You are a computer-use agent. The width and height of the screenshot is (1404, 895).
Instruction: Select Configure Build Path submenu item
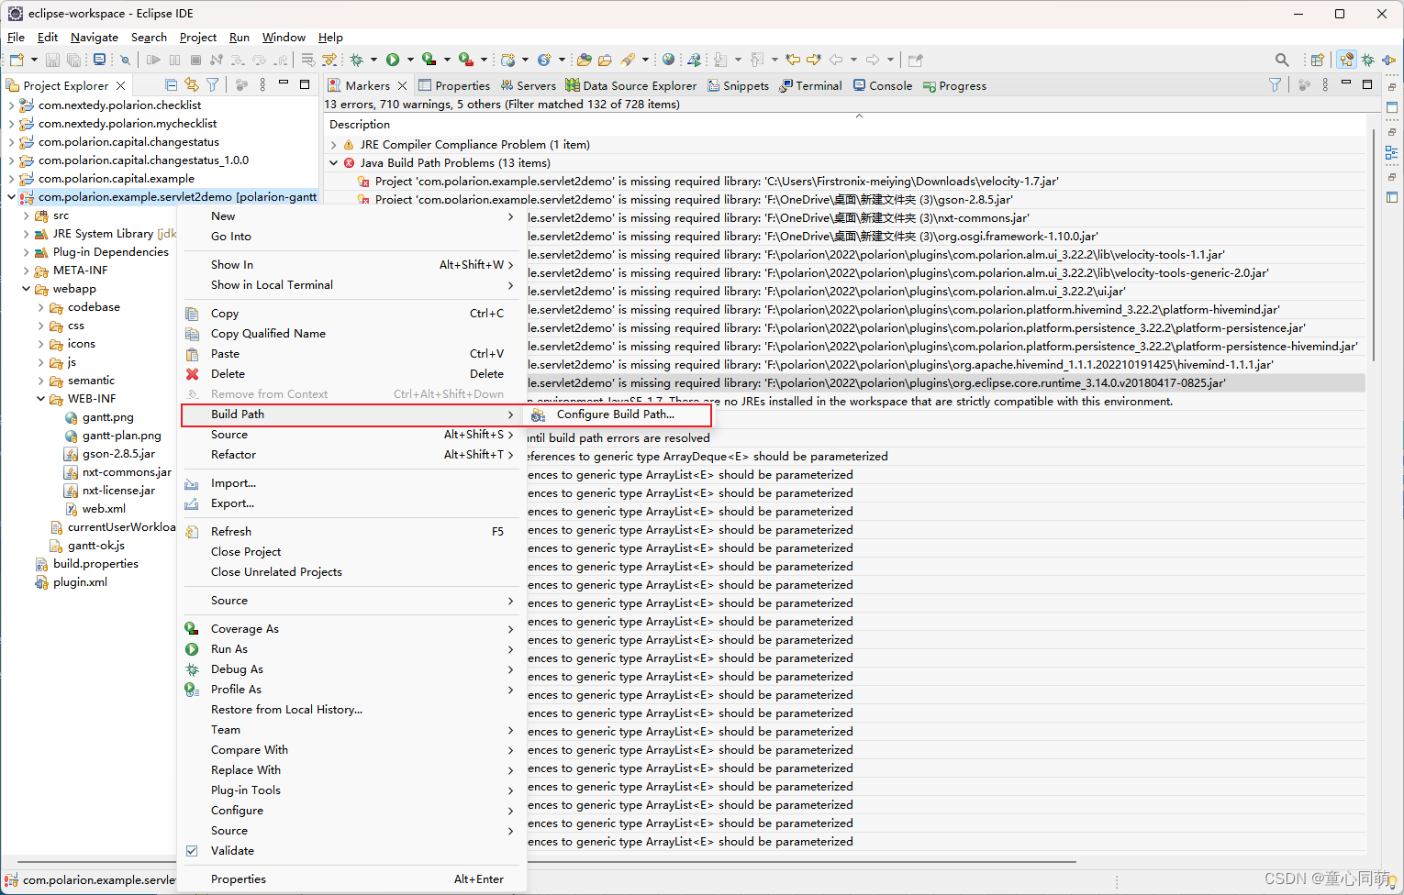pyautogui.click(x=617, y=414)
